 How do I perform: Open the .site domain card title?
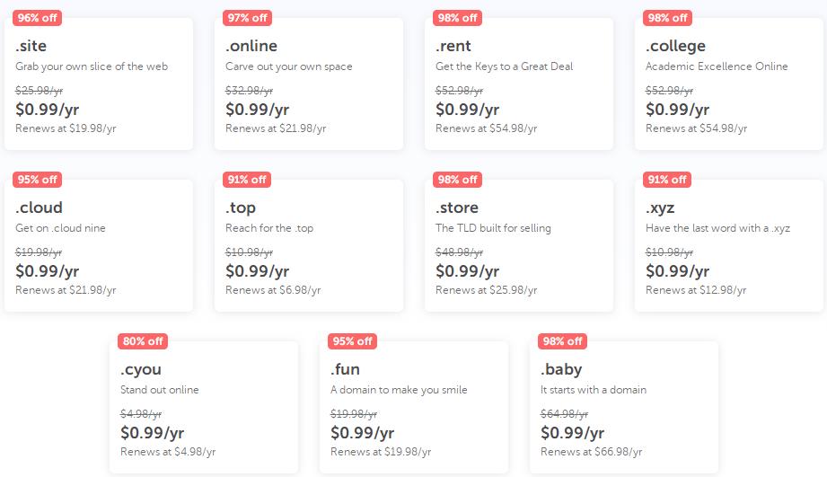[30, 46]
